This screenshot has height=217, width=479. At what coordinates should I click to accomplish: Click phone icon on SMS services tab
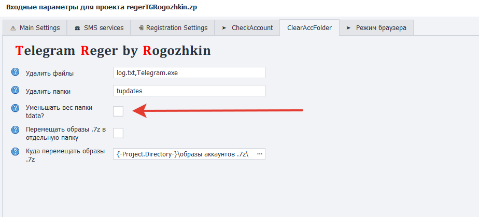(x=77, y=28)
